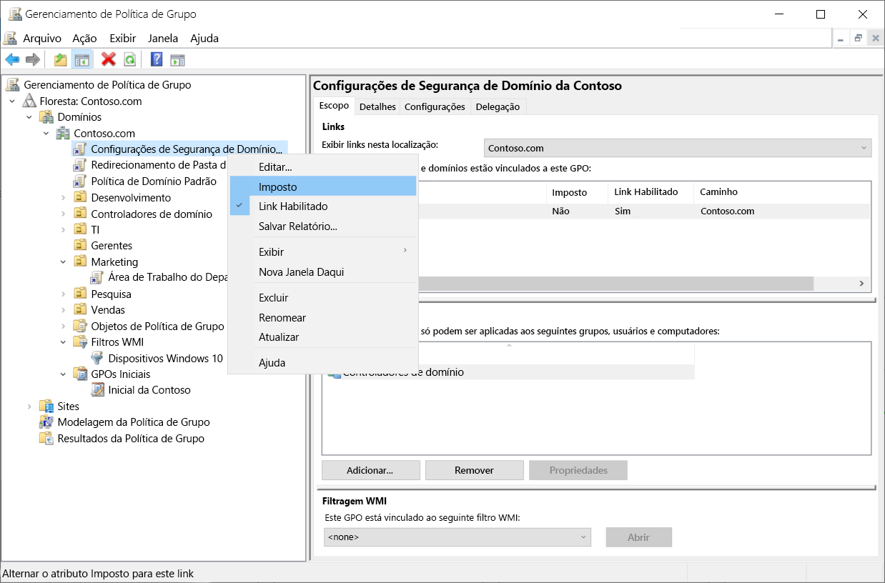The height and width of the screenshot is (583, 885).
Task: Click the Objetos de Política de Grupo folder icon
Action: coord(80,326)
